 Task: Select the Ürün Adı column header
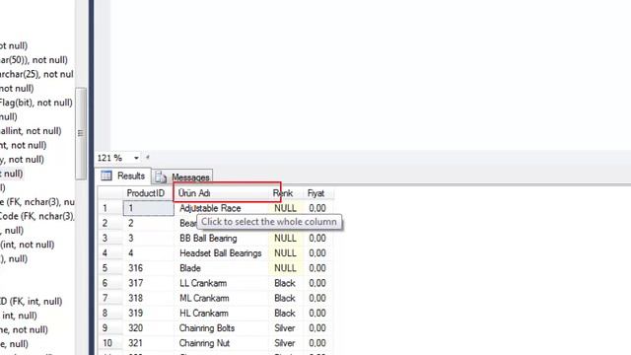221,193
